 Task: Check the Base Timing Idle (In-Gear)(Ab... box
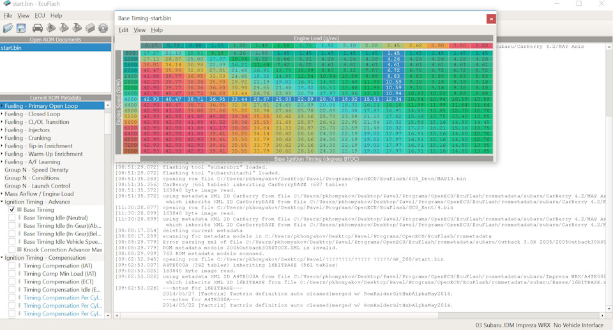pos(12,225)
